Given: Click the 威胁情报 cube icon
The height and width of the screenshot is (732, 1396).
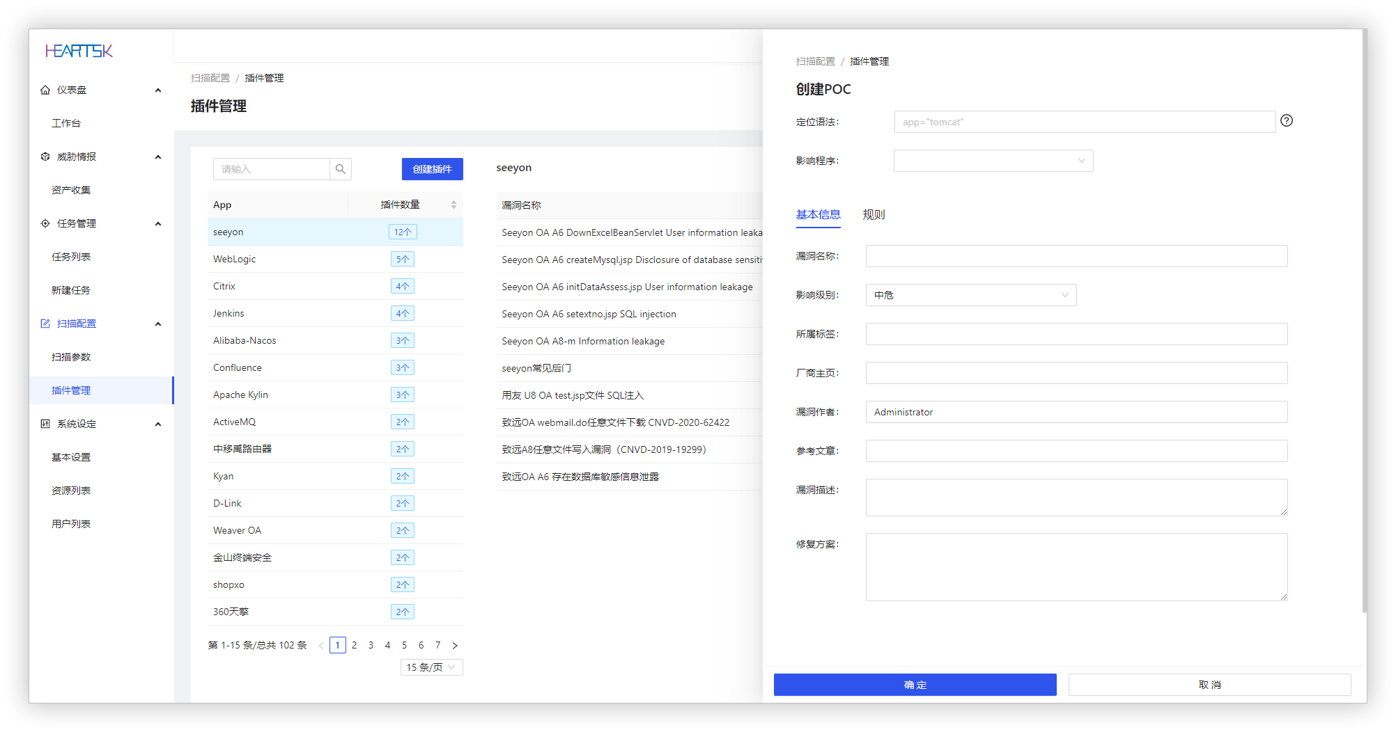Looking at the screenshot, I should pos(45,157).
